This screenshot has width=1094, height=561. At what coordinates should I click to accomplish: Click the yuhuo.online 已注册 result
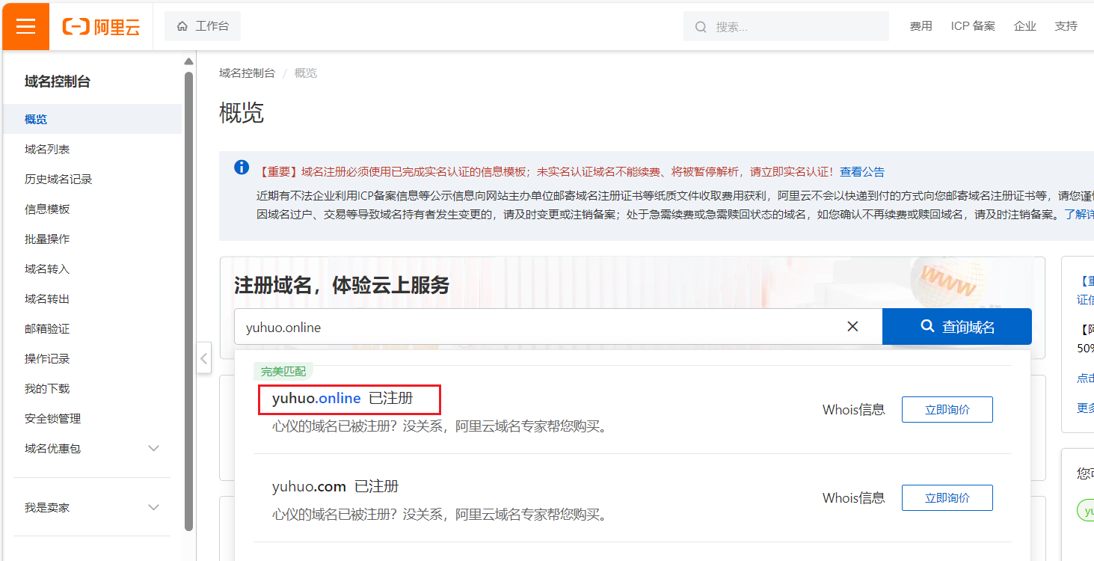pos(342,399)
